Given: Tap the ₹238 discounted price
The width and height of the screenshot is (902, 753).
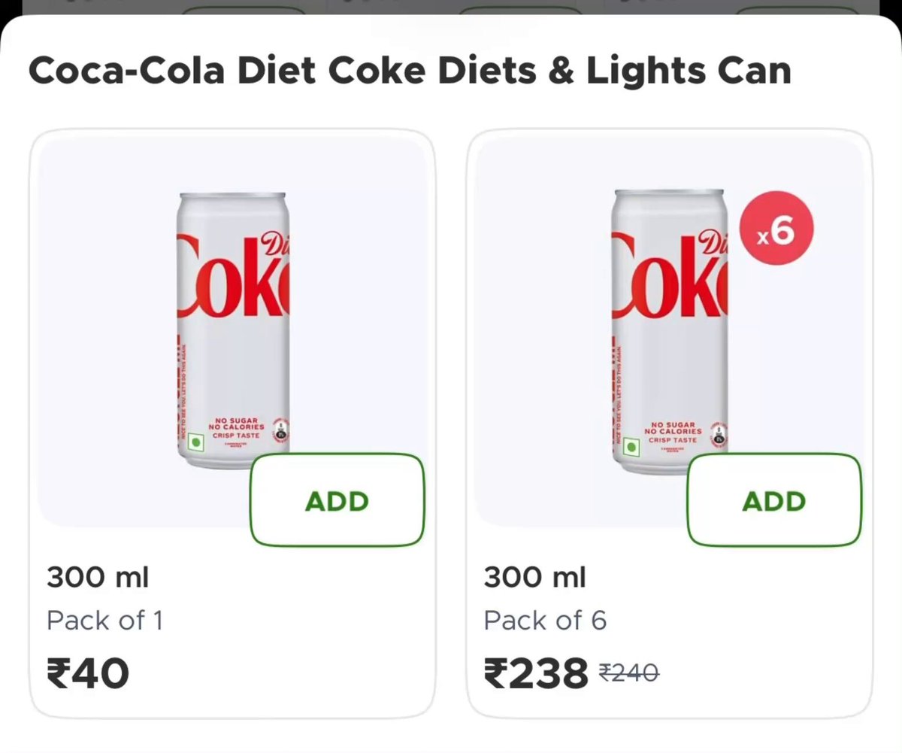Looking at the screenshot, I should pyautogui.click(x=536, y=673).
